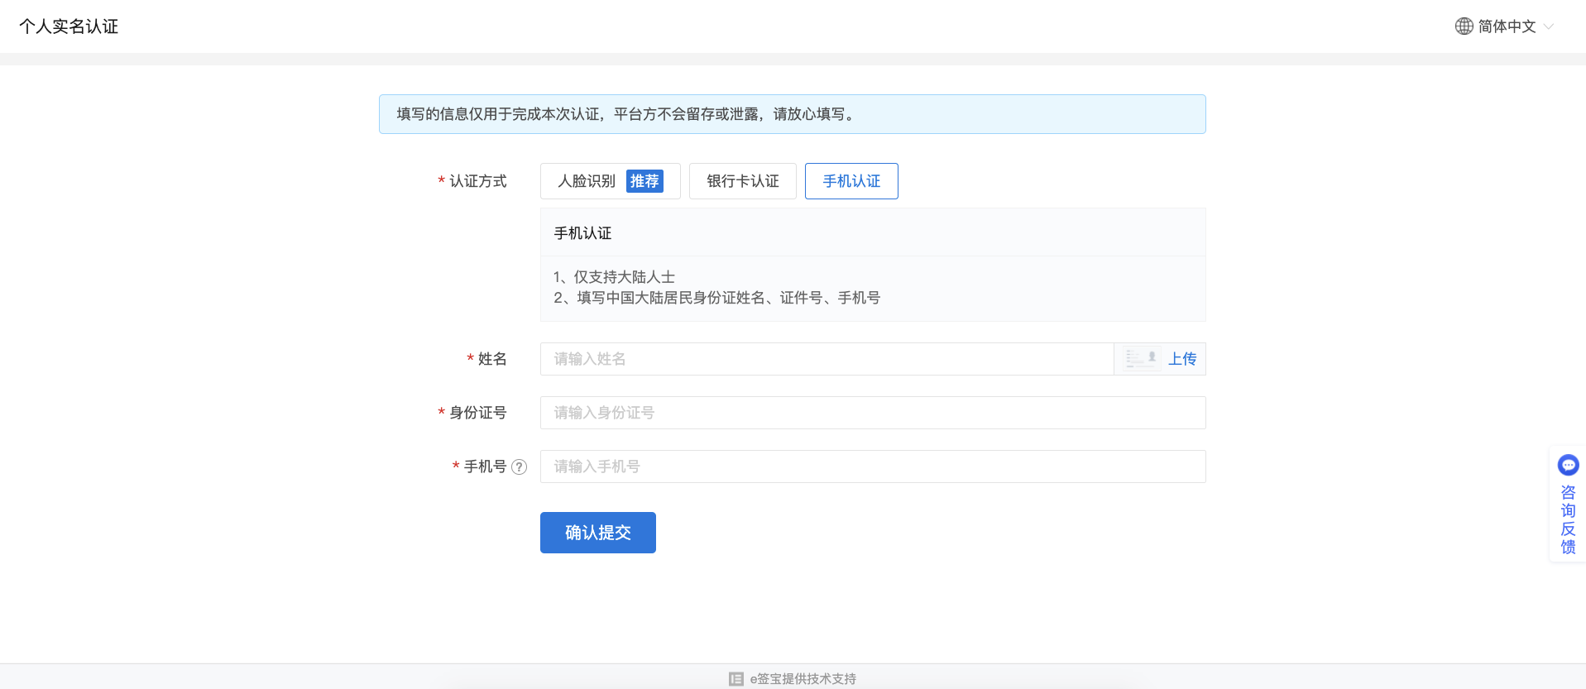Screen dimensions: 1586x689
Task: Click the 身份证号 field label
Action: pyautogui.click(x=477, y=413)
